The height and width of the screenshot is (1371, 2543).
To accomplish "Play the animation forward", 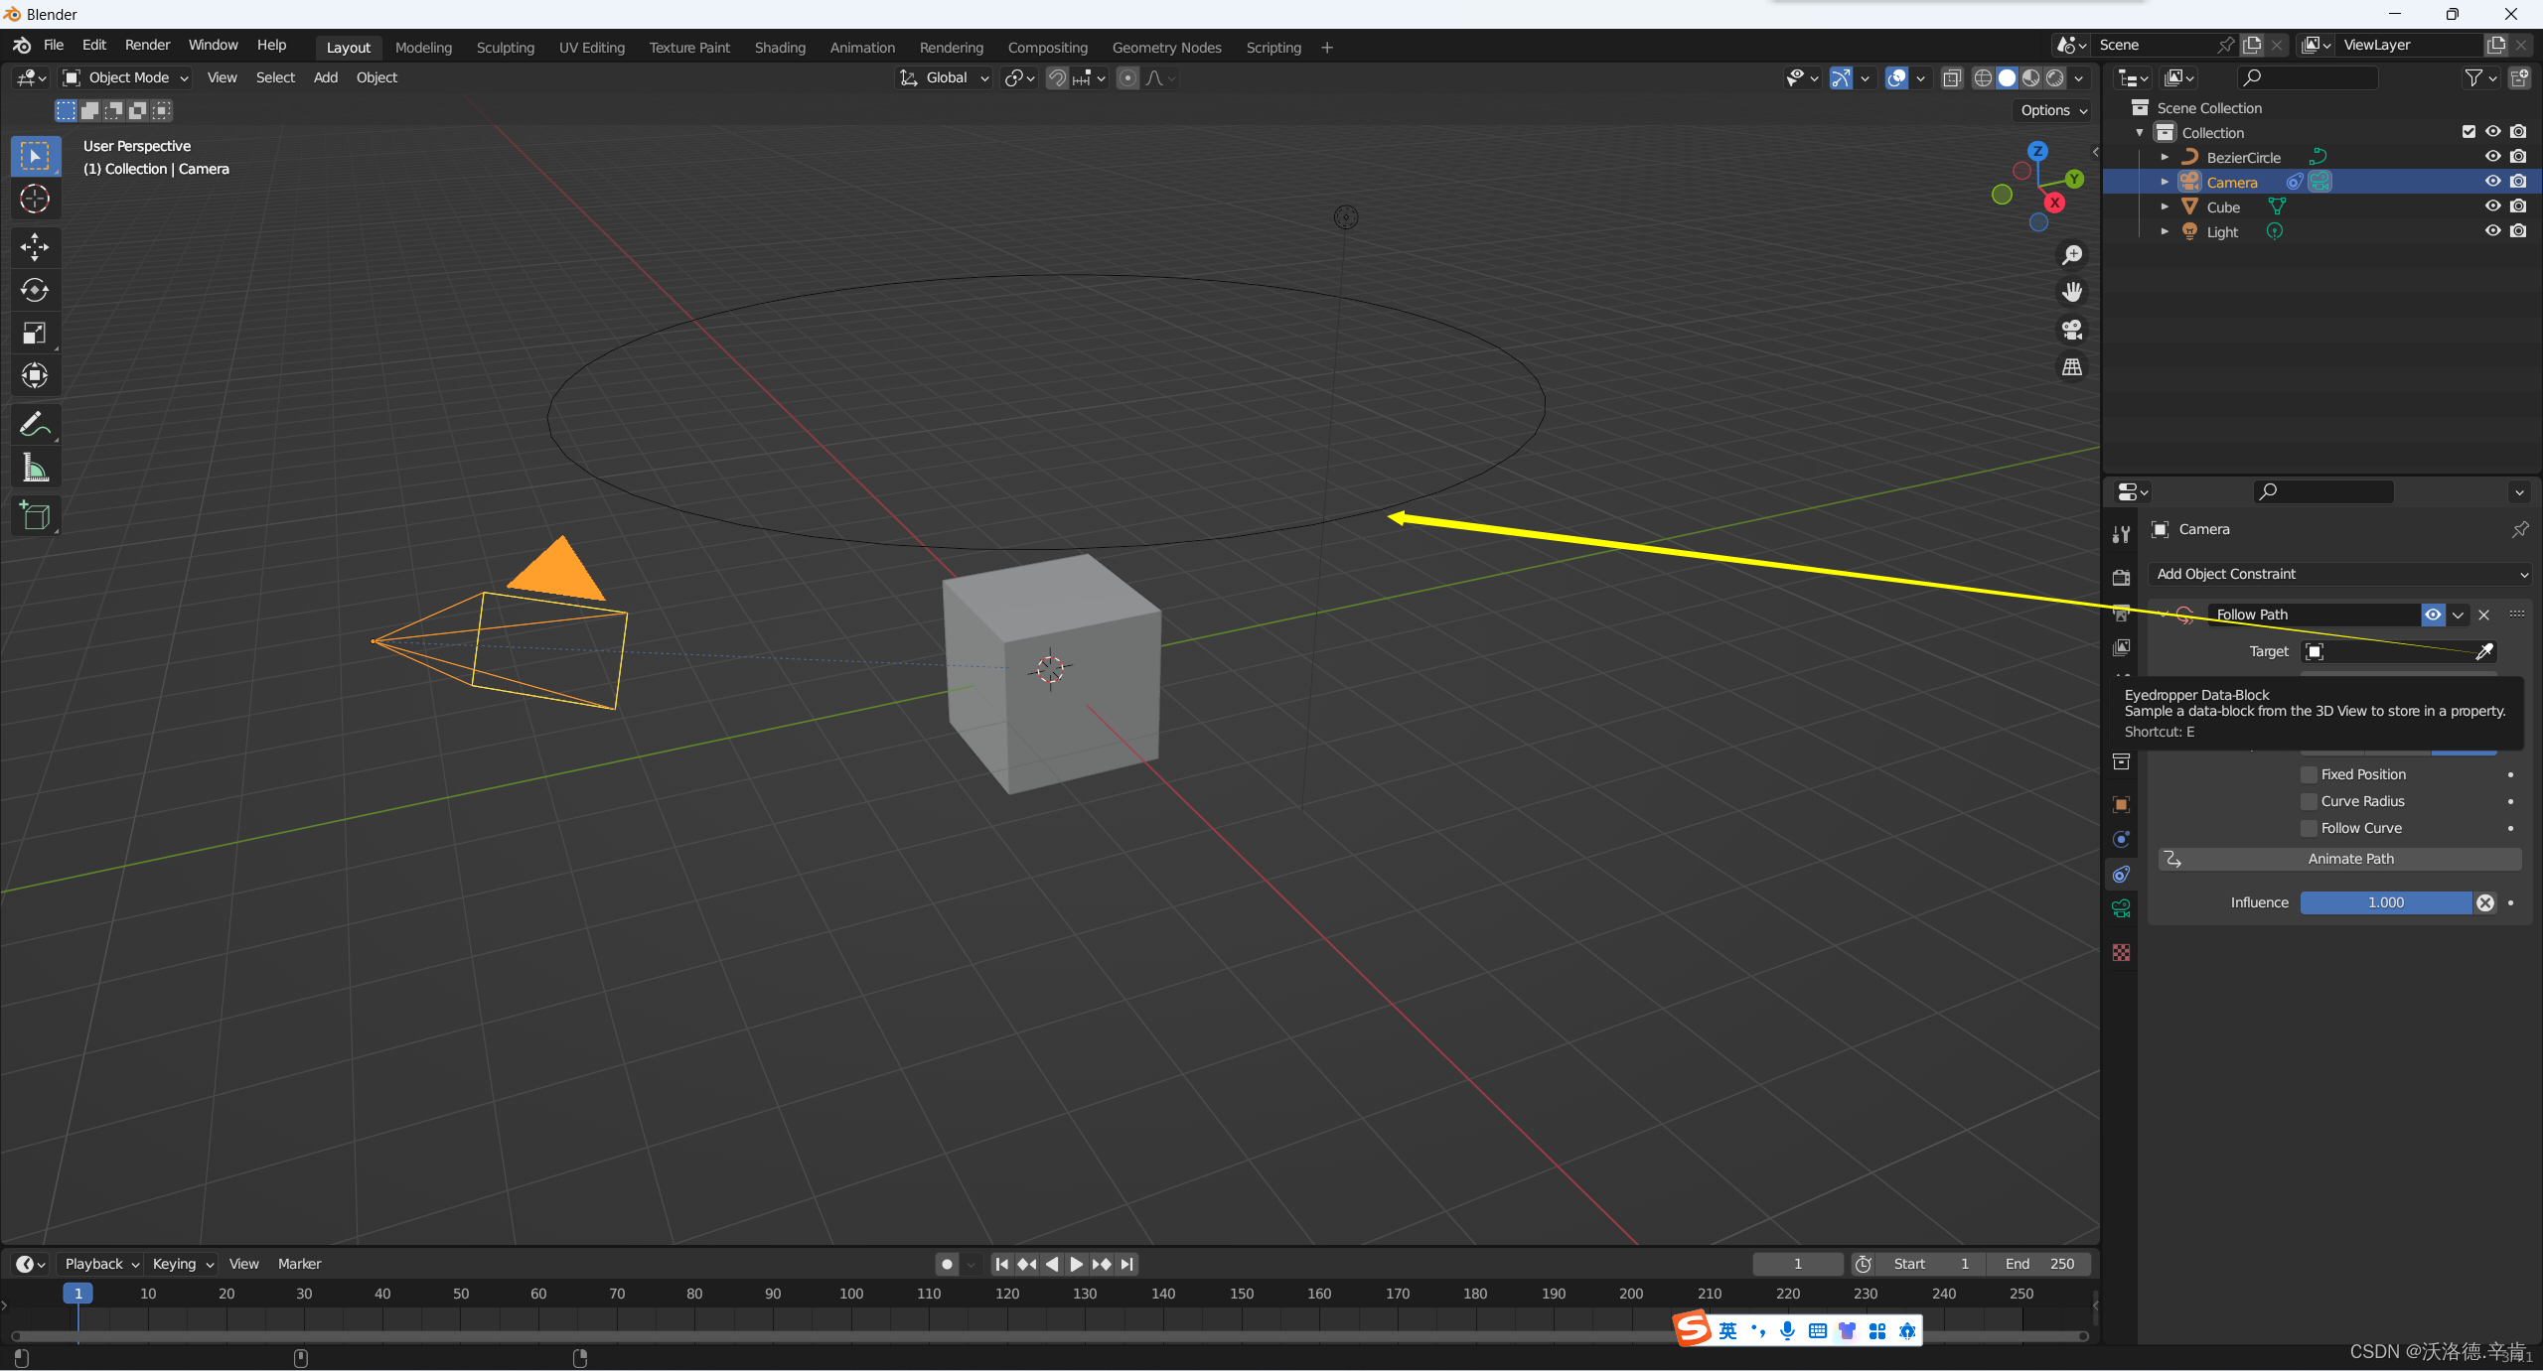I will [x=1076, y=1264].
